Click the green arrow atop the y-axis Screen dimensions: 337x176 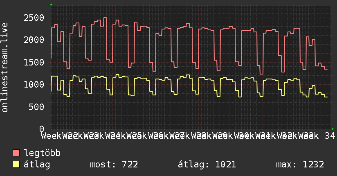pos(51,5)
